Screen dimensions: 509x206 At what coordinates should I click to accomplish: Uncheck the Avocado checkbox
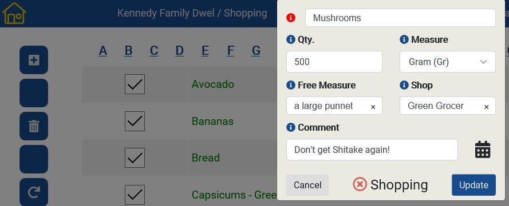pos(135,84)
